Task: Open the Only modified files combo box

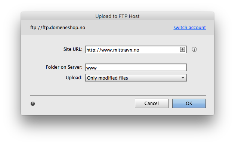Action: (x=136, y=78)
